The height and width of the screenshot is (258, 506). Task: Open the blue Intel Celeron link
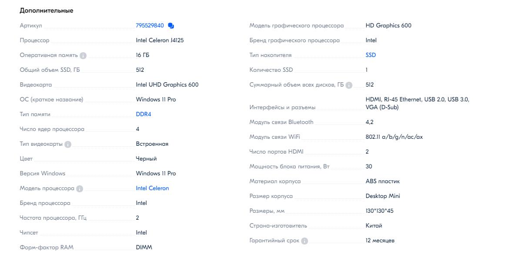coord(152,188)
